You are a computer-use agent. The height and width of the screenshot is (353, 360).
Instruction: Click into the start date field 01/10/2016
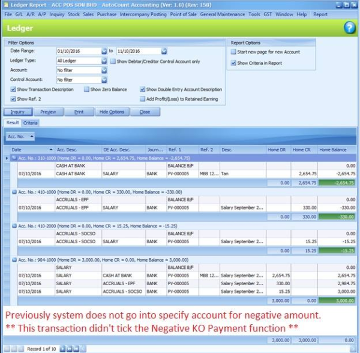pos(79,51)
